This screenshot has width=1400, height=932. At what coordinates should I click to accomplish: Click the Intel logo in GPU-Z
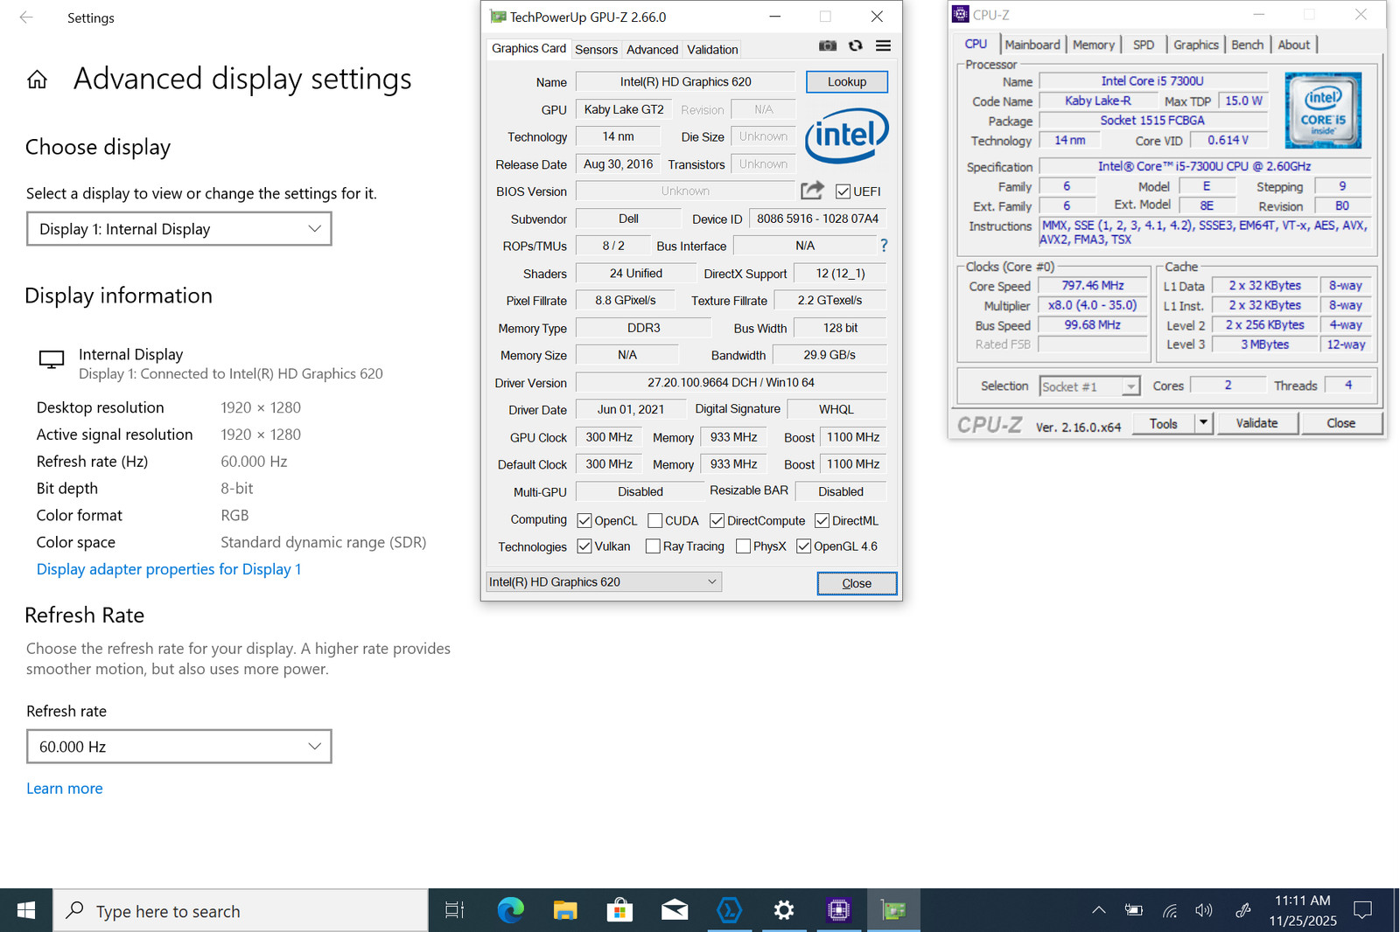click(x=846, y=136)
